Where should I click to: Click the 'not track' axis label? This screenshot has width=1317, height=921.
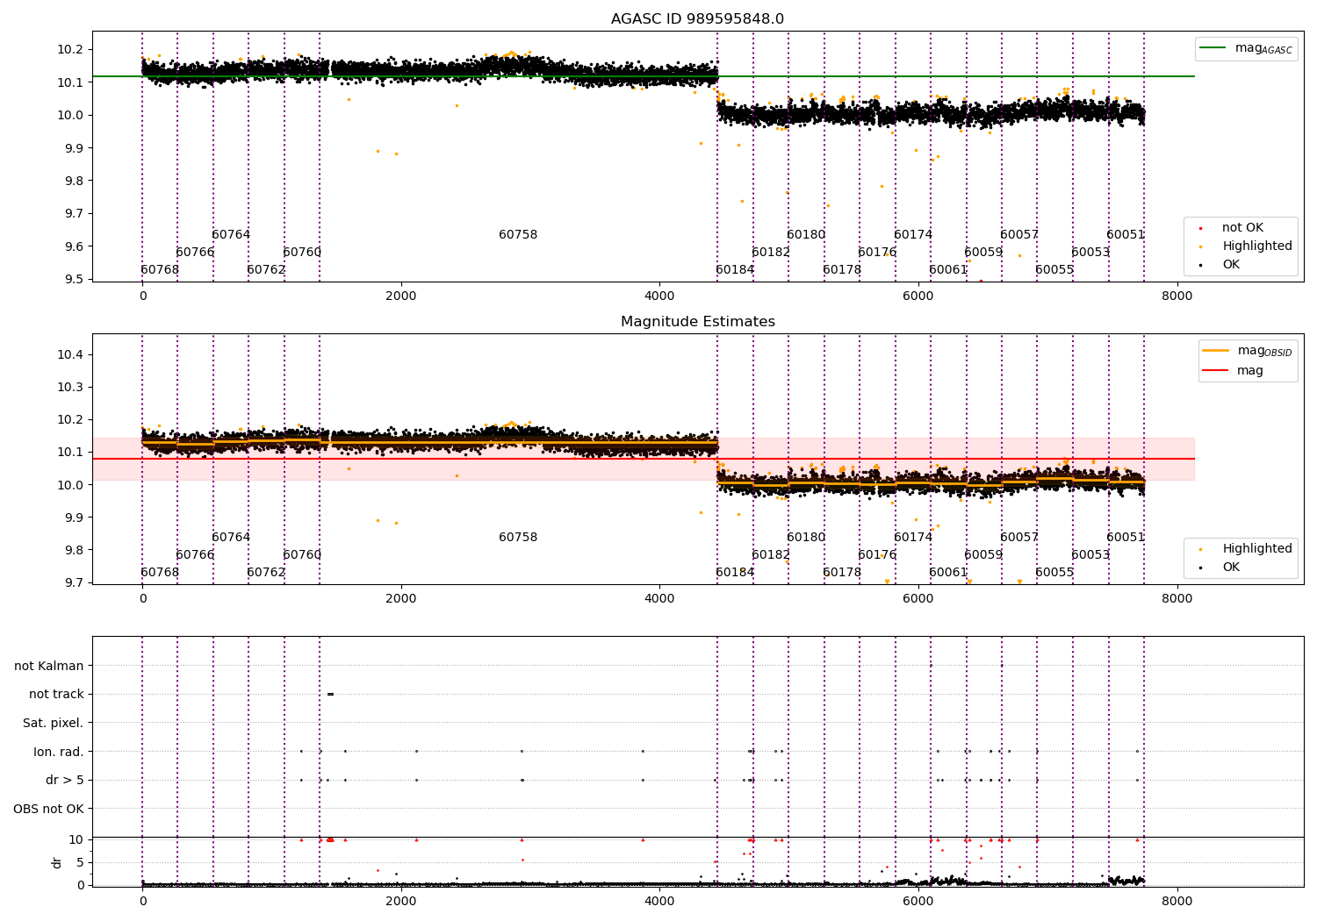(x=56, y=695)
